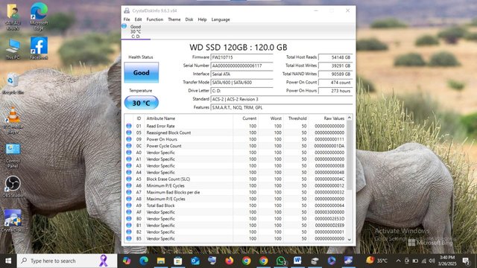Open Microsoft Word from the taskbar
Image resolution: width=477 pixels, height=268 pixels.
click(x=297, y=261)
